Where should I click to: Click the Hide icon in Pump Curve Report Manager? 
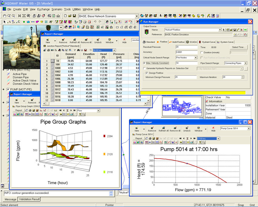213,129
